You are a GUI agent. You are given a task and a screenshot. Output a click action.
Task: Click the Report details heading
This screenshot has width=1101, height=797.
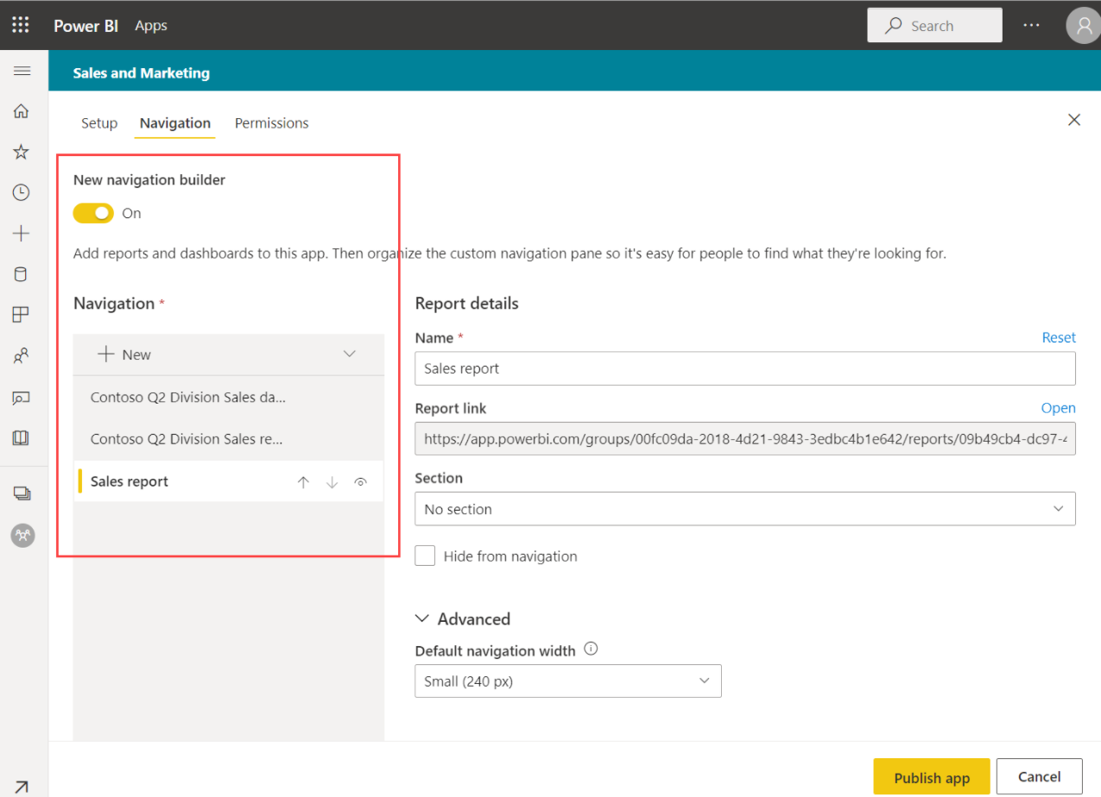(x=467, y=304)
